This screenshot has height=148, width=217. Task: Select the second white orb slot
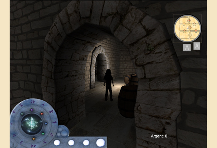71,143
